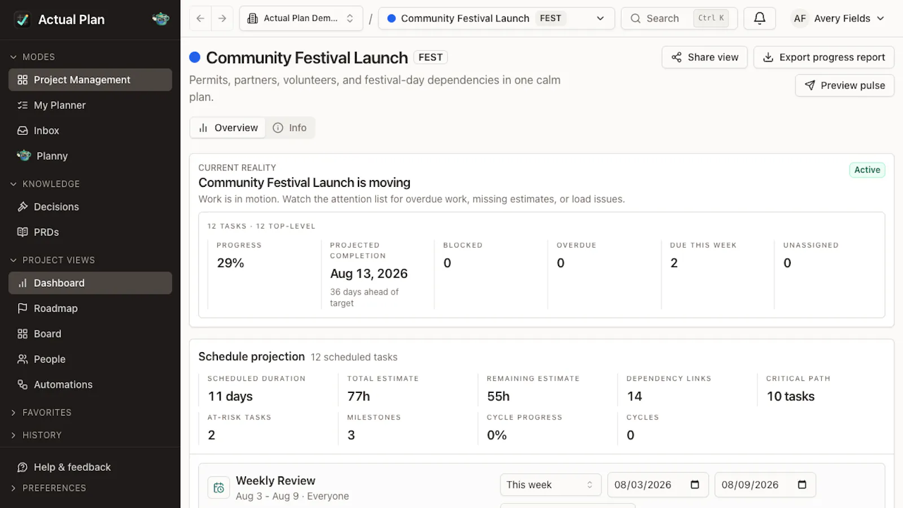Expand the FAVORITES section

[47, 413]
